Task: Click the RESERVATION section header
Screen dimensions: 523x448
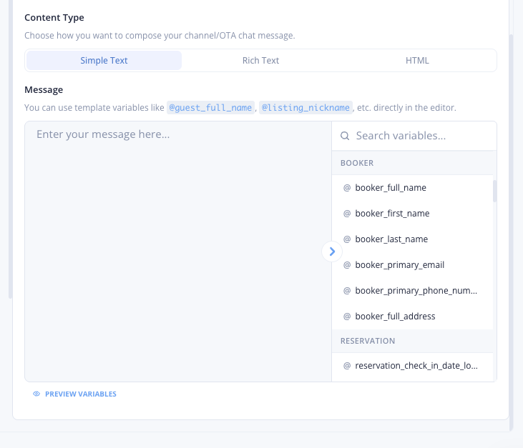Action: point(413,341)
